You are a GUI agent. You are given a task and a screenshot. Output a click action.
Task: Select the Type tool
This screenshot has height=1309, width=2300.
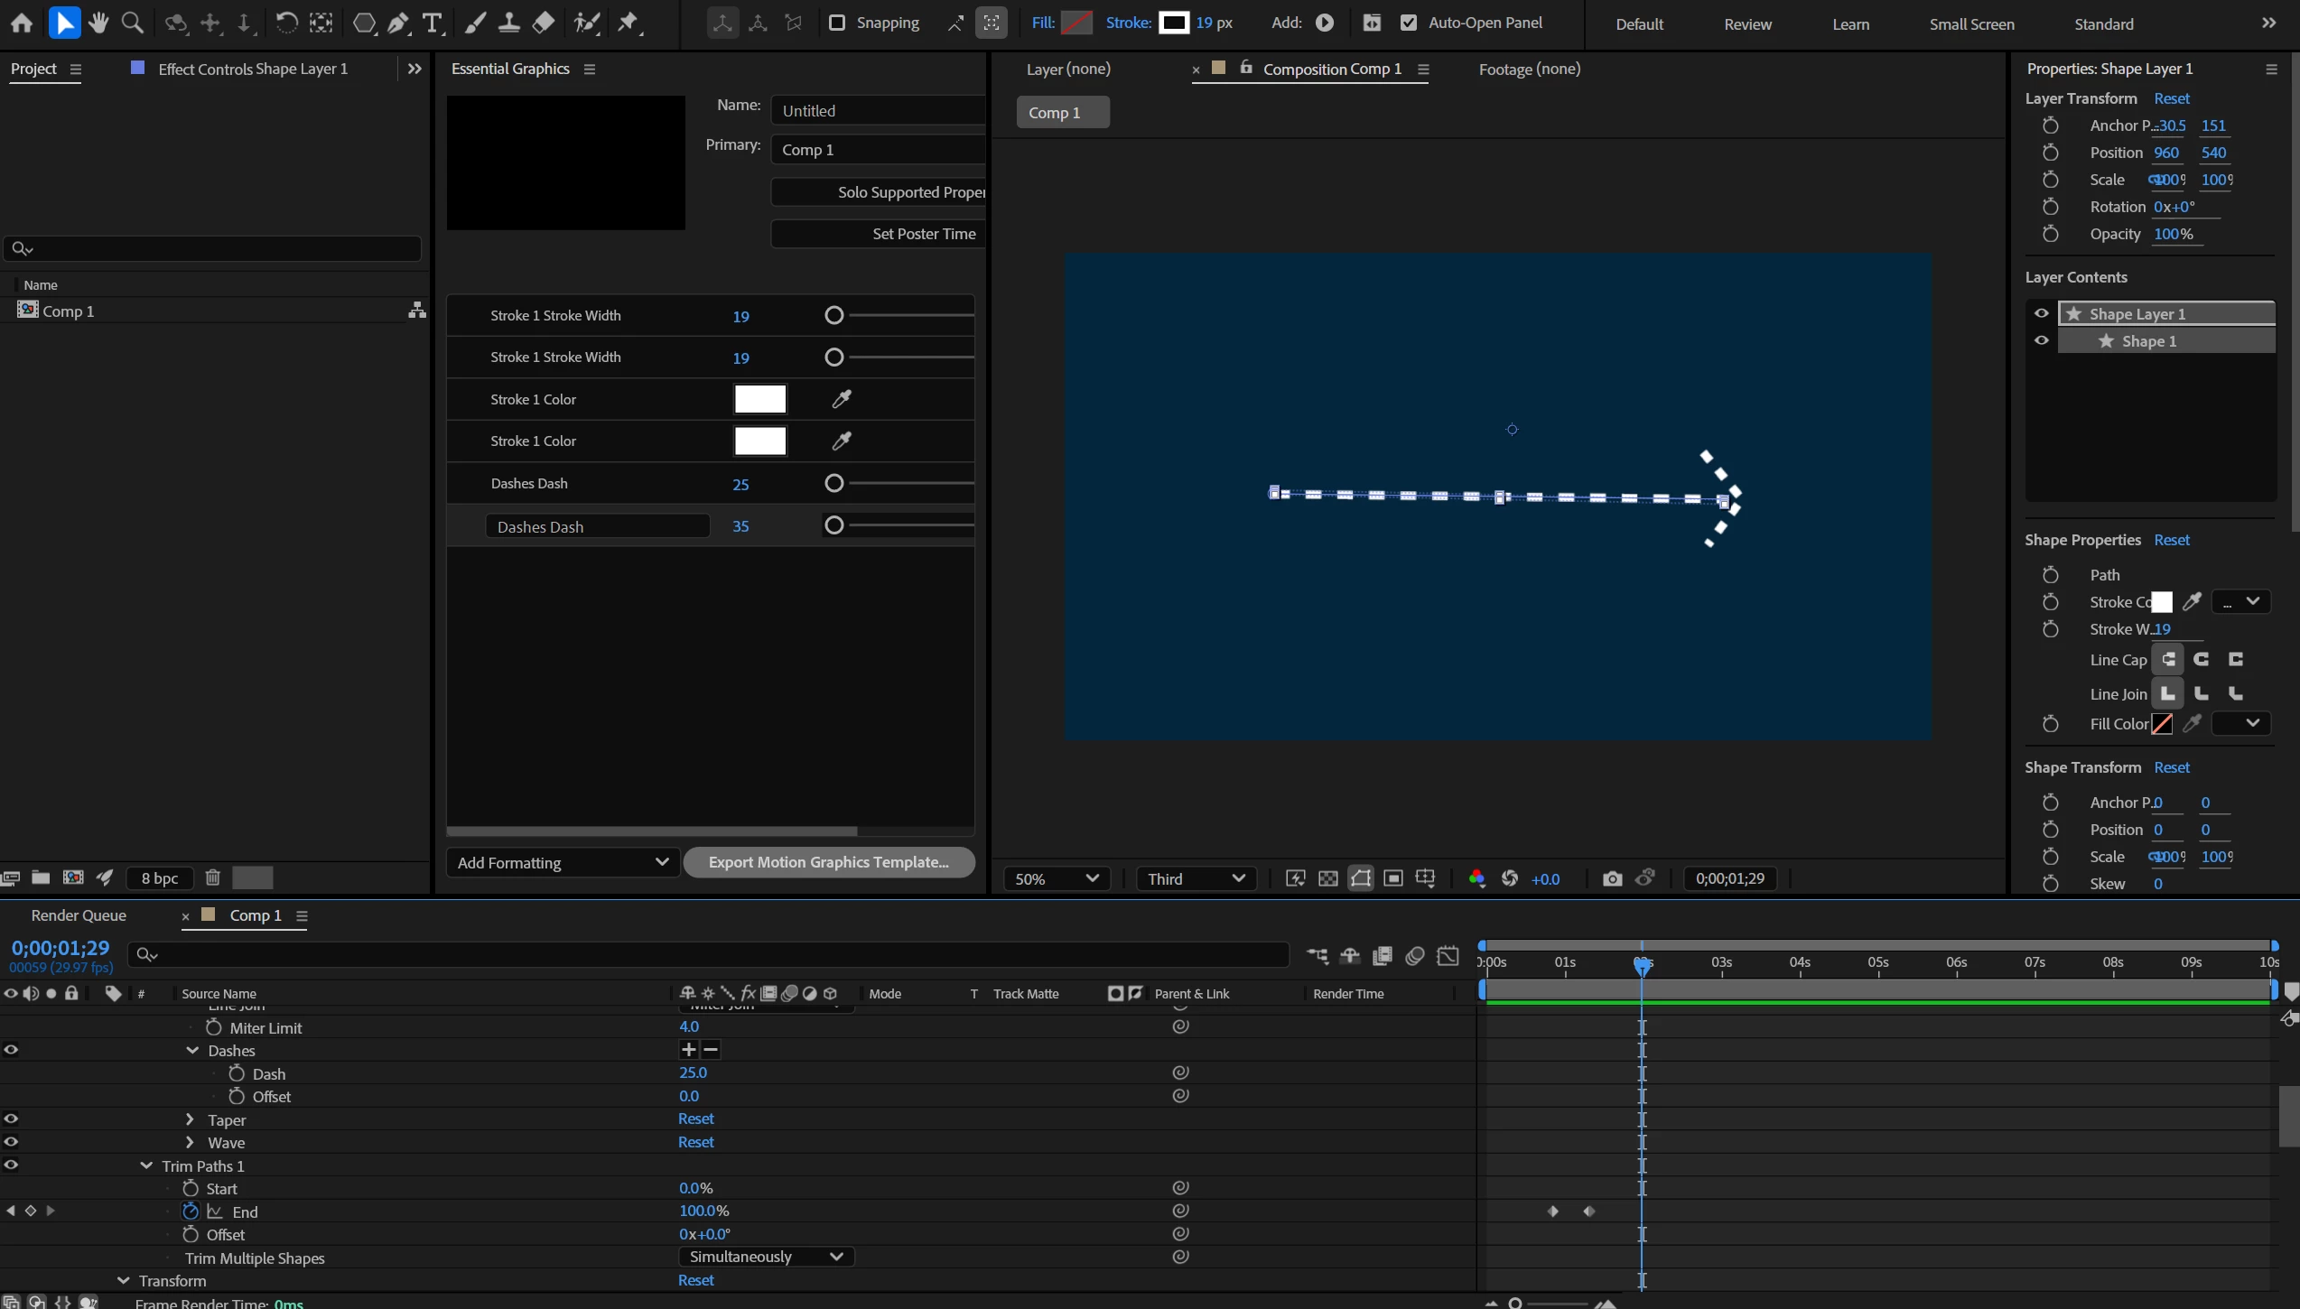click(x=433, y=23)
